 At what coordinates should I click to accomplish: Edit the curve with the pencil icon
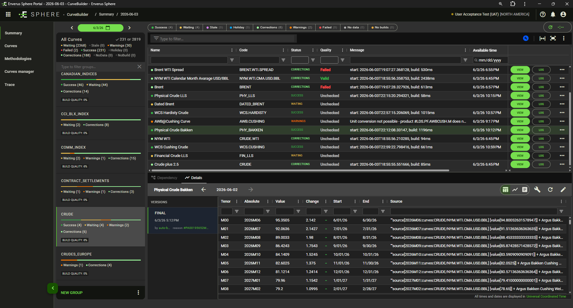[563, 190]
